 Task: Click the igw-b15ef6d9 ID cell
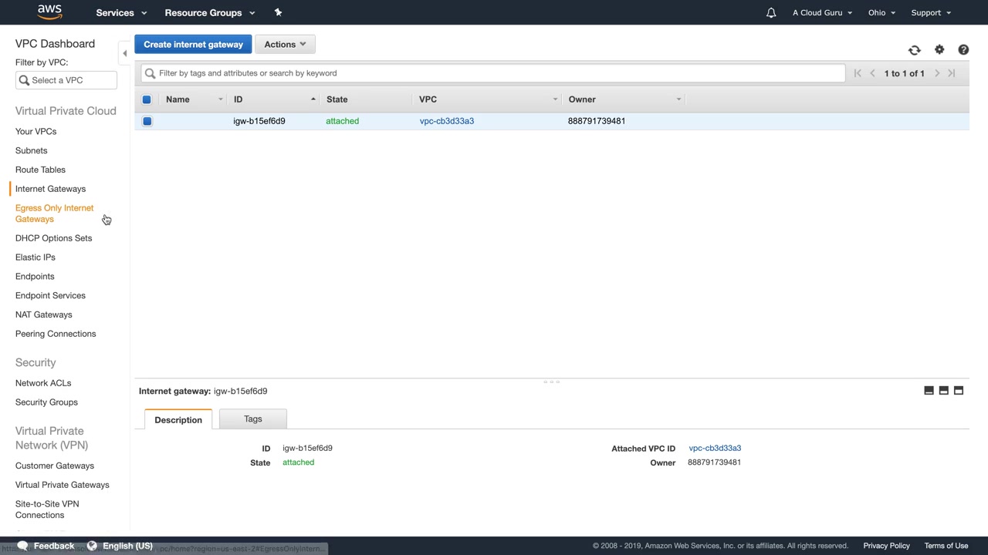(x=259, y=121)
